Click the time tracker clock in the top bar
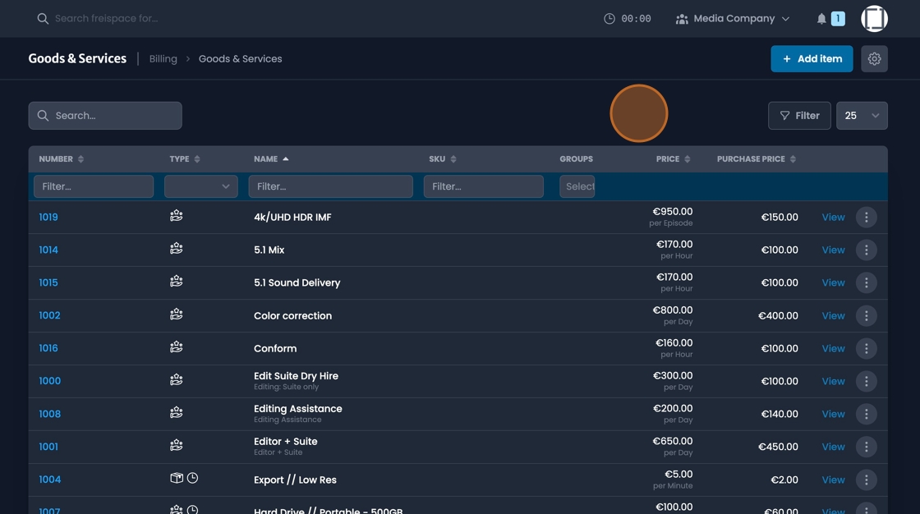This screenshot has width=920, height=514. (608, 18)
